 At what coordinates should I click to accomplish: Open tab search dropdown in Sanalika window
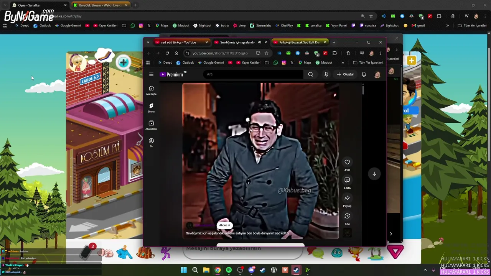[5, 5]
